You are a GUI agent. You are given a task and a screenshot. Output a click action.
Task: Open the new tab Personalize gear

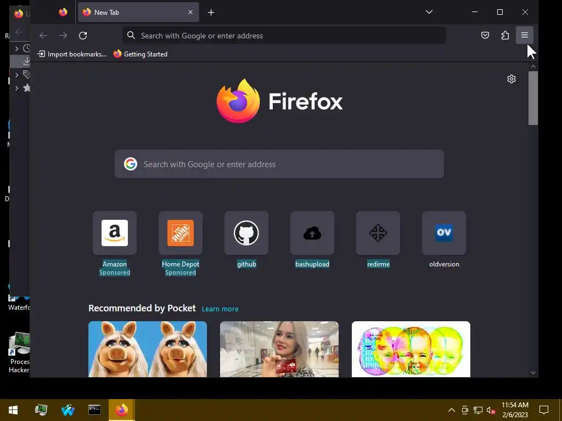(x=512, y=79)
